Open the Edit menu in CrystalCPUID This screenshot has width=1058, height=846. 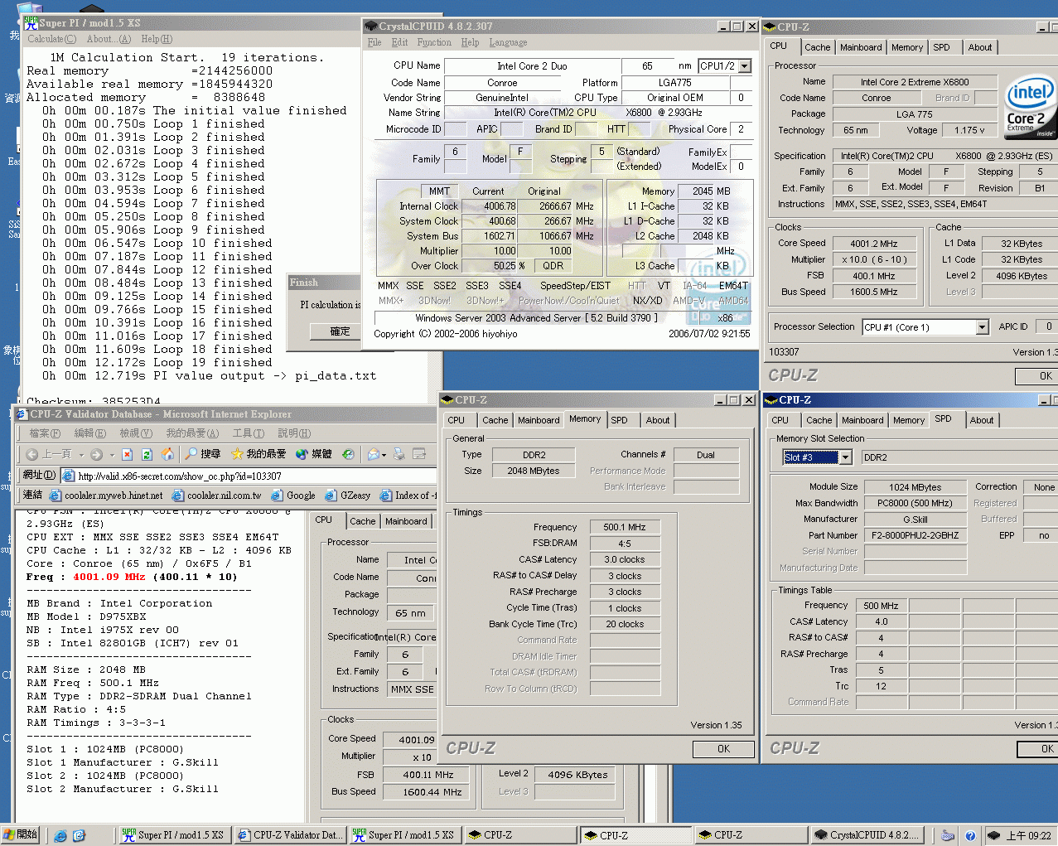coord(400,42)
